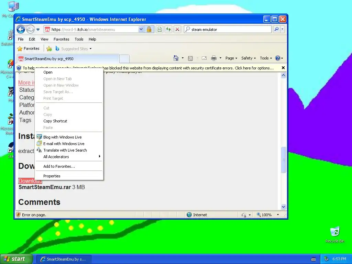
Task: Click SmartSteamEmu taskbar button
Action: click(64, 259)
